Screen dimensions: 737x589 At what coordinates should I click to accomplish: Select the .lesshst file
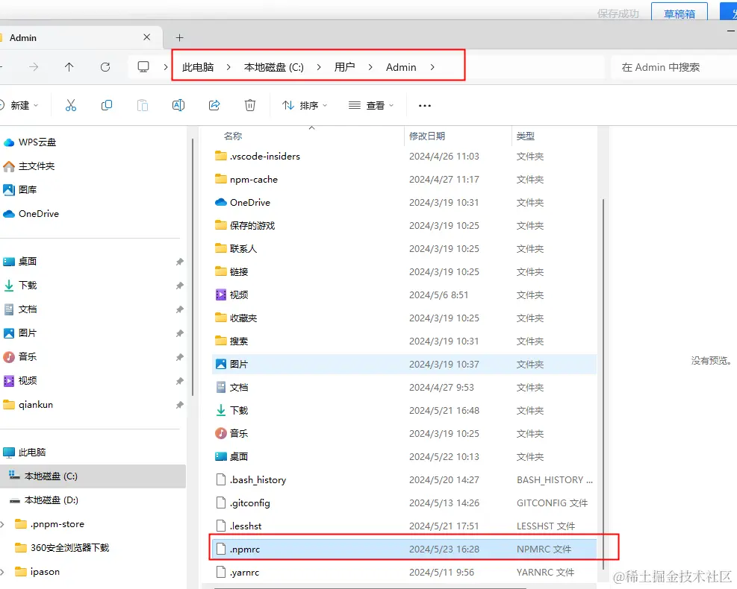coord(404,526)
